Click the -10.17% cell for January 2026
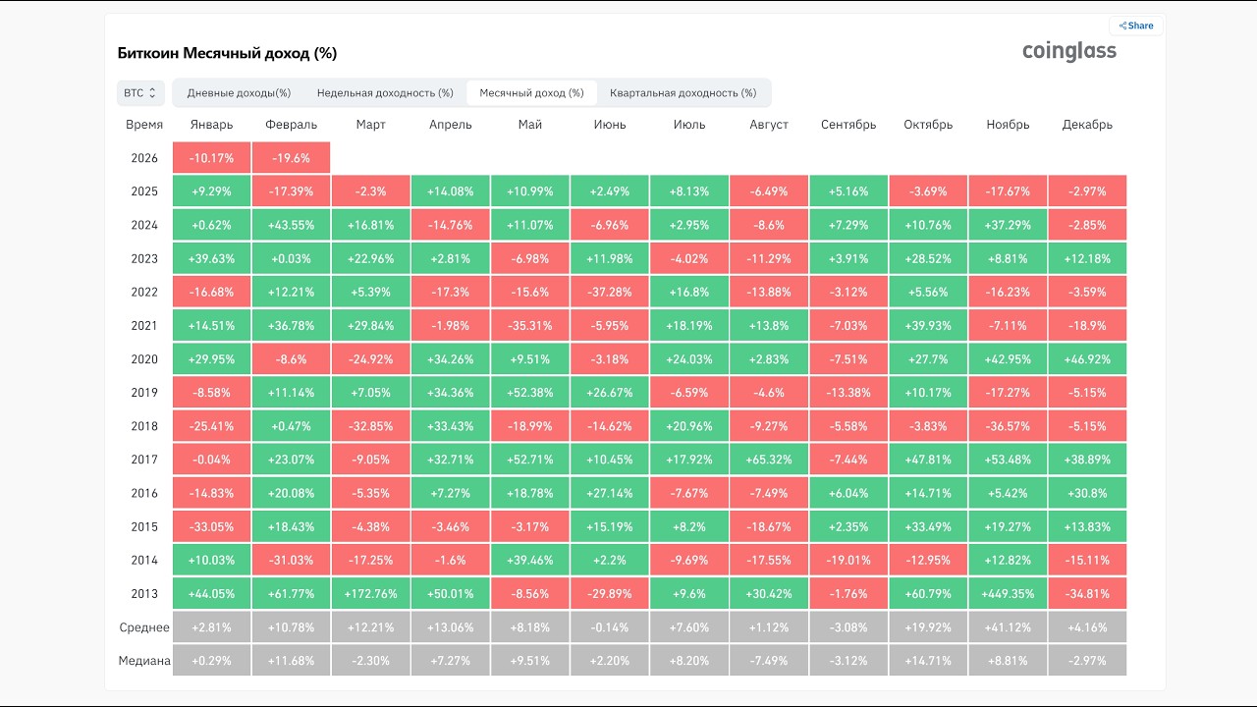Viewport: 1257px width, 707px height. coord(211,158)
